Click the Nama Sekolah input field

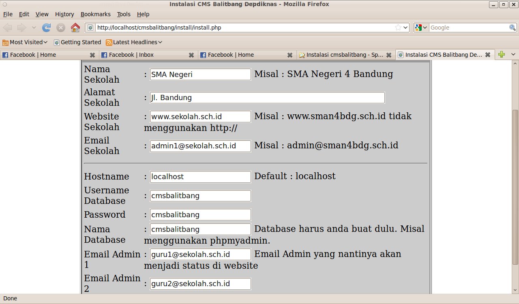(x=200, y=74)
